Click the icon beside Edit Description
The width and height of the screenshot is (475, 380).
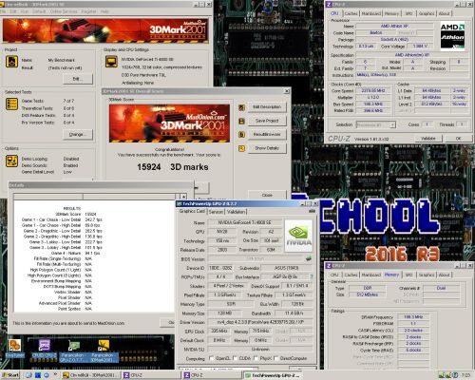click(241, 107)
